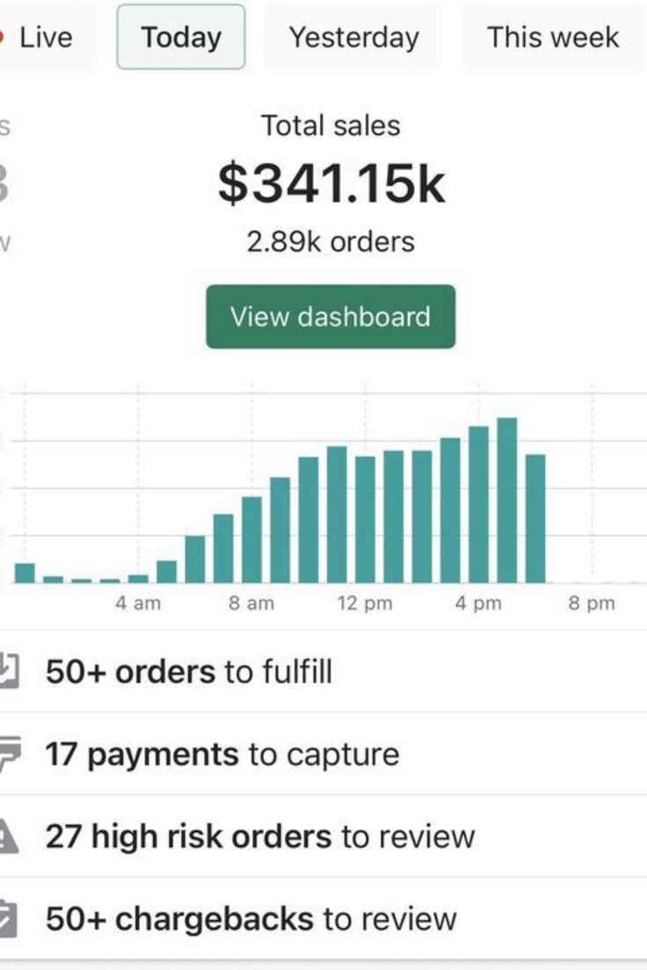The height and width of the screenshot is (970, 647).
Task: Review 27 high risk orders
Action: point(323,836)
